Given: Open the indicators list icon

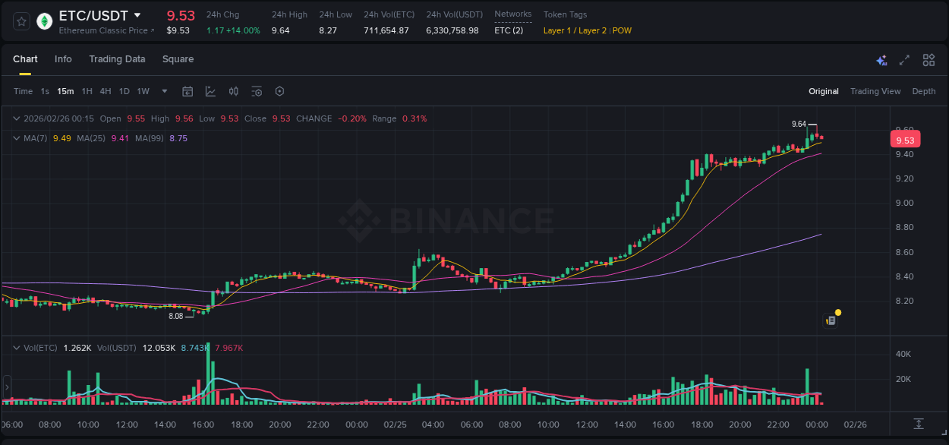Looking at the screenshot, I should 256,91.
